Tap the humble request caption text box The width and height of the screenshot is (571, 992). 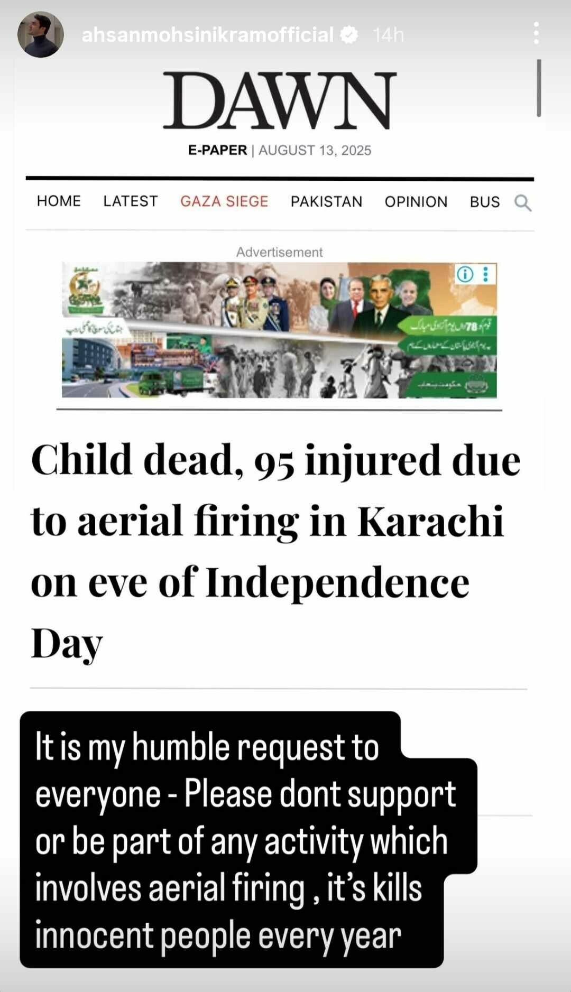248,839
